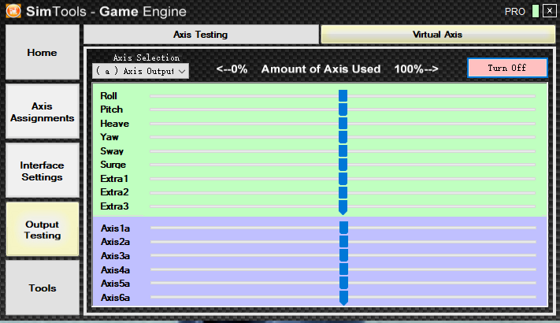Viewport: 560px width, 323px height.
Task: Click the 'Axis Selection' caption
Action: pyautogui.click(x=146, y=58)
